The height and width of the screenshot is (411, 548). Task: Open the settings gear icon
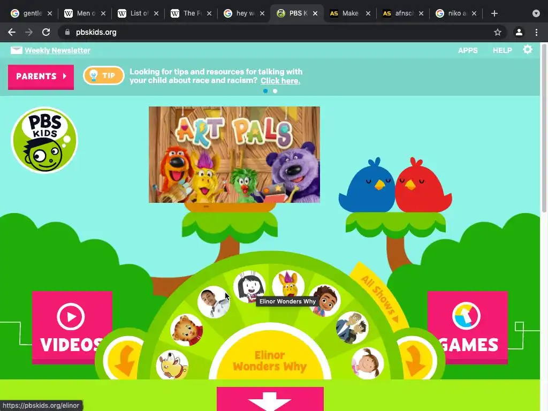click(527, 50)
